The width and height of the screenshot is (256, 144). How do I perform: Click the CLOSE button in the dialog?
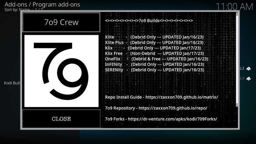pyautogui.click(x=61, y=119)
